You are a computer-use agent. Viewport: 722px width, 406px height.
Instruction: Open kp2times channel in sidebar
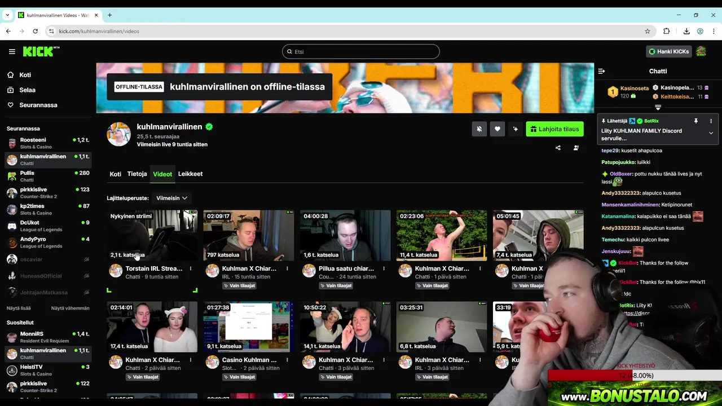47,210
